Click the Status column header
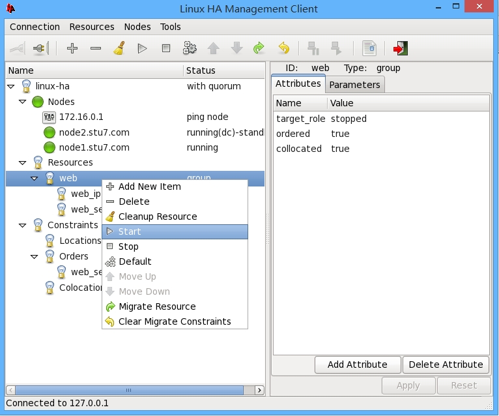This screenshot has height=416, width=499. click(224, 70)
